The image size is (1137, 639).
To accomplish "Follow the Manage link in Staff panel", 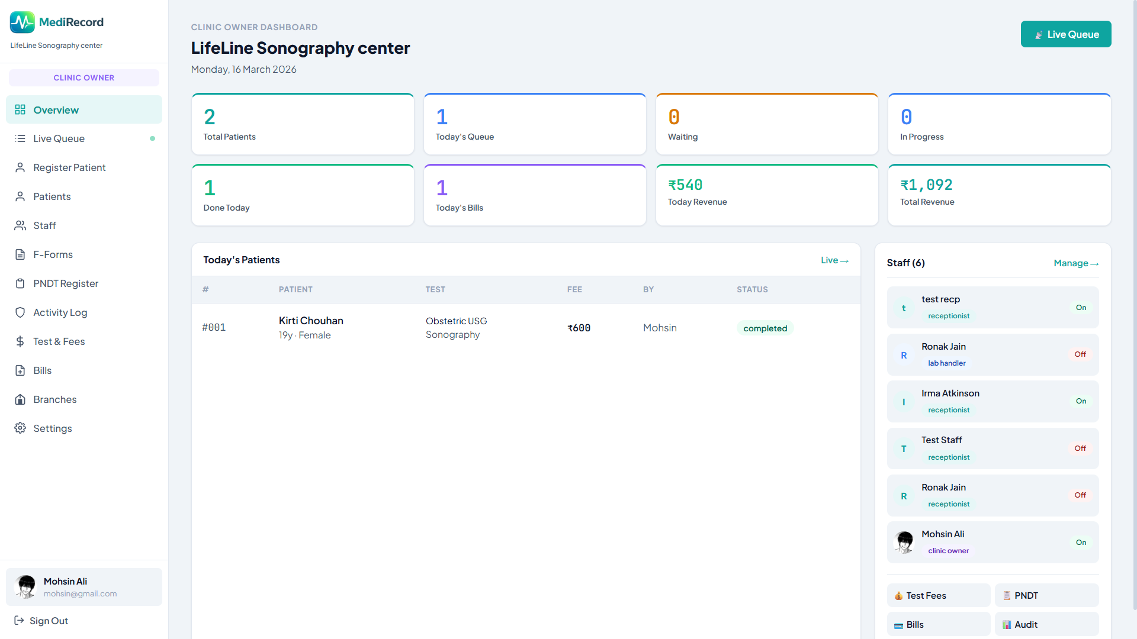I will pos(1075,263).
